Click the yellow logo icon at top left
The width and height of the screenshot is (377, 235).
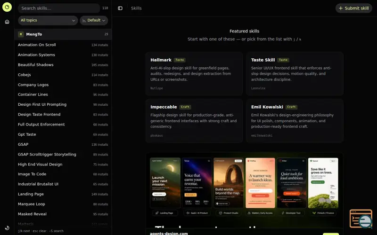click(7, 7)
